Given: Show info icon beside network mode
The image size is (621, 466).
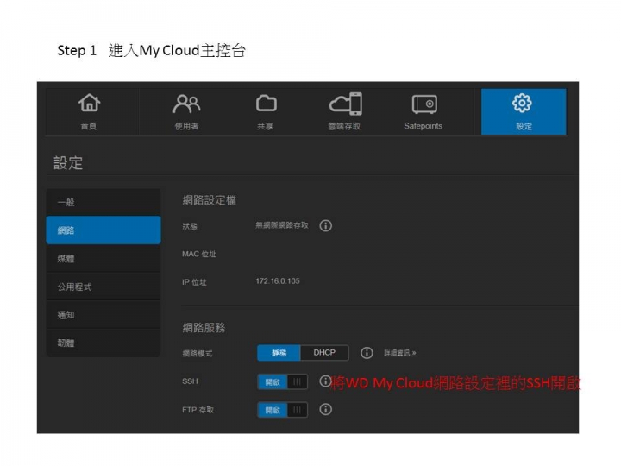Looking at the screenshot, I should (367, 353).
